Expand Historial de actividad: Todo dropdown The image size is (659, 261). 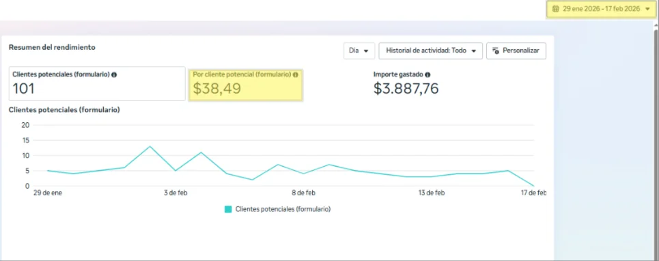(x=430, y=51)
